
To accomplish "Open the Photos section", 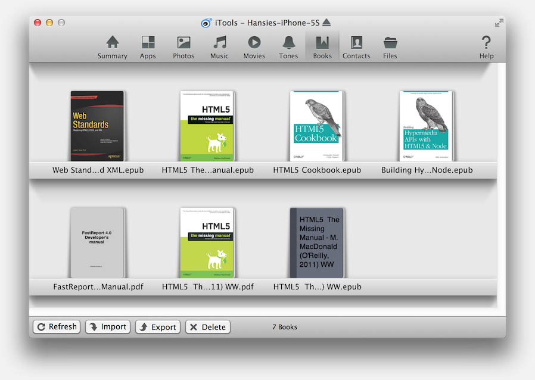I will (183, 48).
